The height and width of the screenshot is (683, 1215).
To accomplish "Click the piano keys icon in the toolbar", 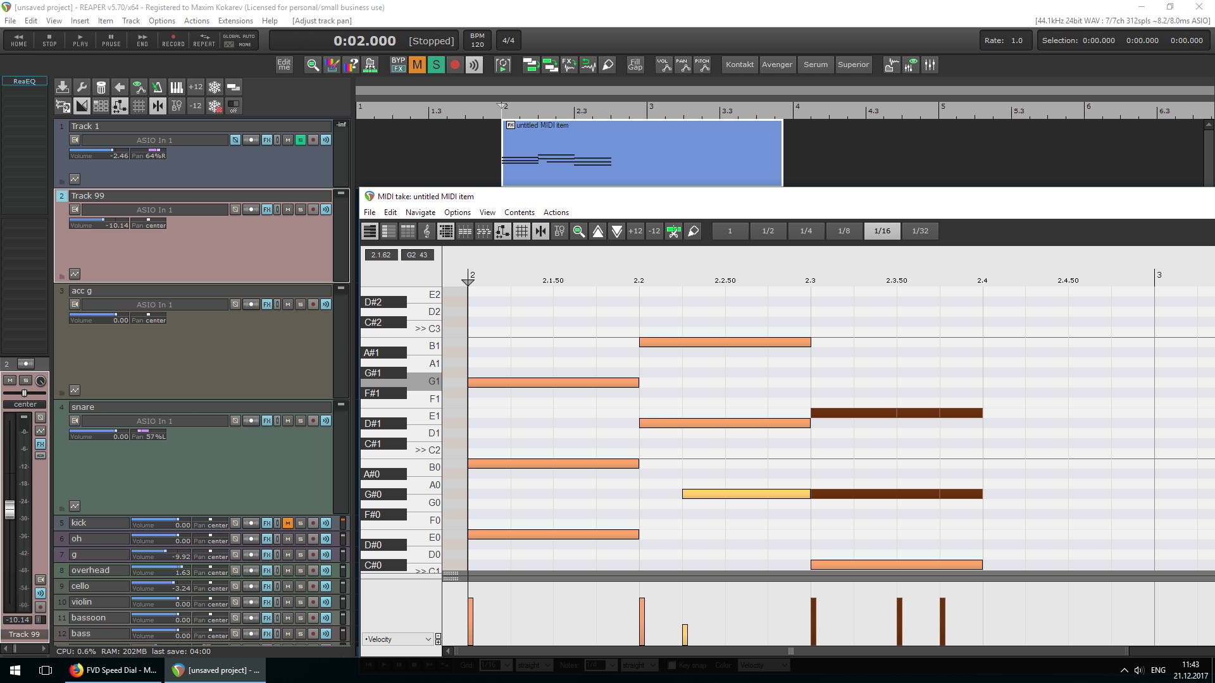I will coord(177,87).
